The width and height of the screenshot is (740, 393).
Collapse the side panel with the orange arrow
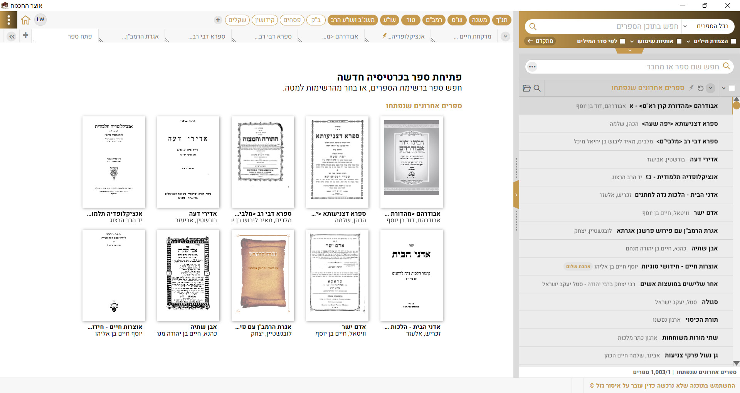pos(516,195)
